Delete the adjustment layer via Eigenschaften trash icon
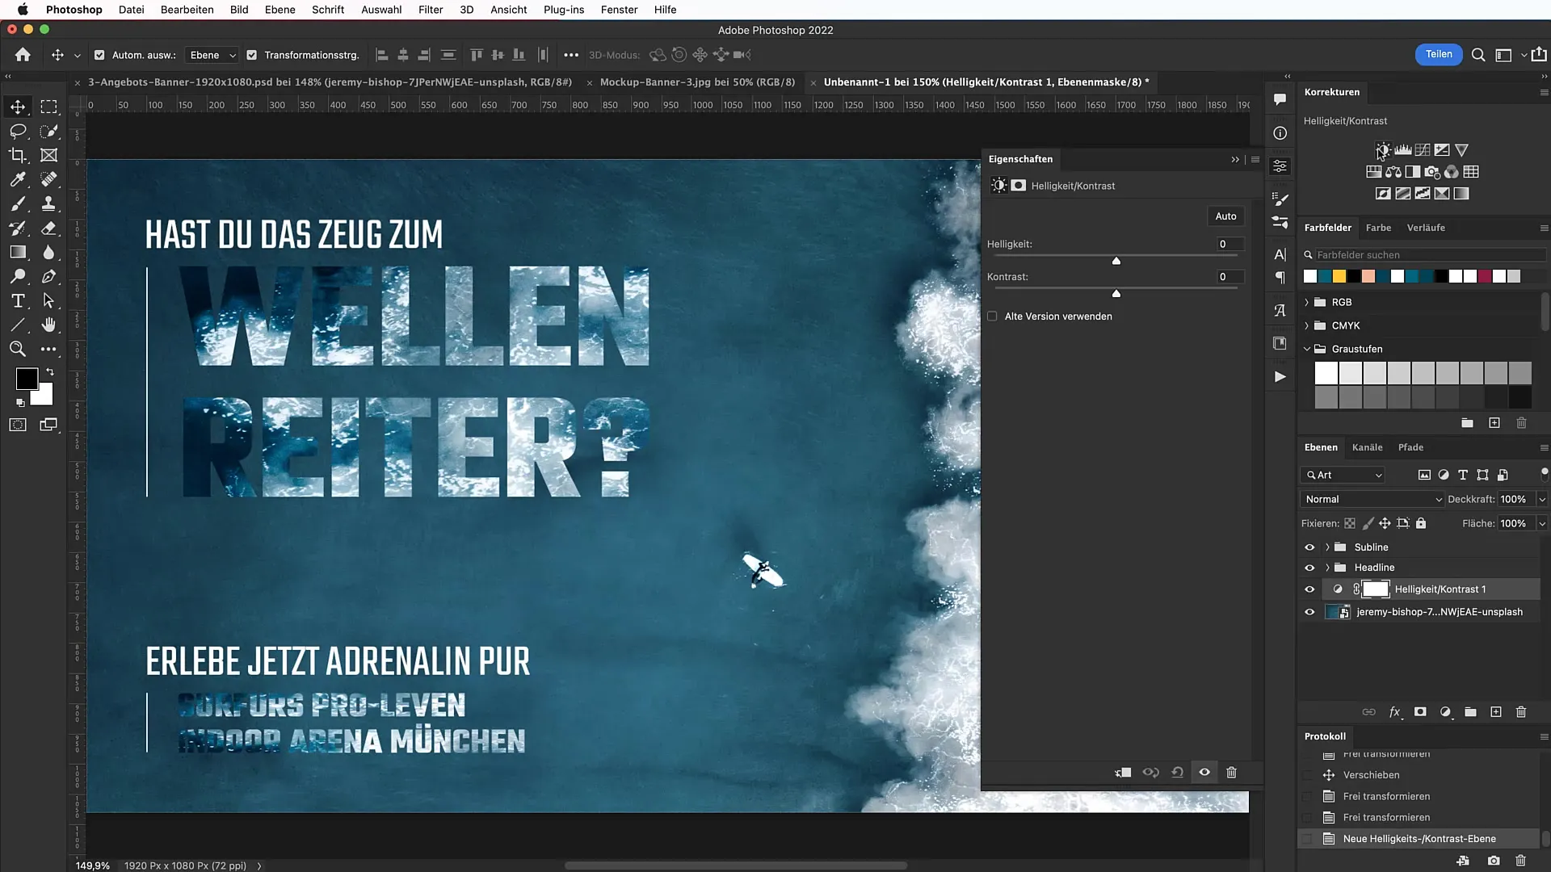The image size is (1551, 872). click(1231, 773)
